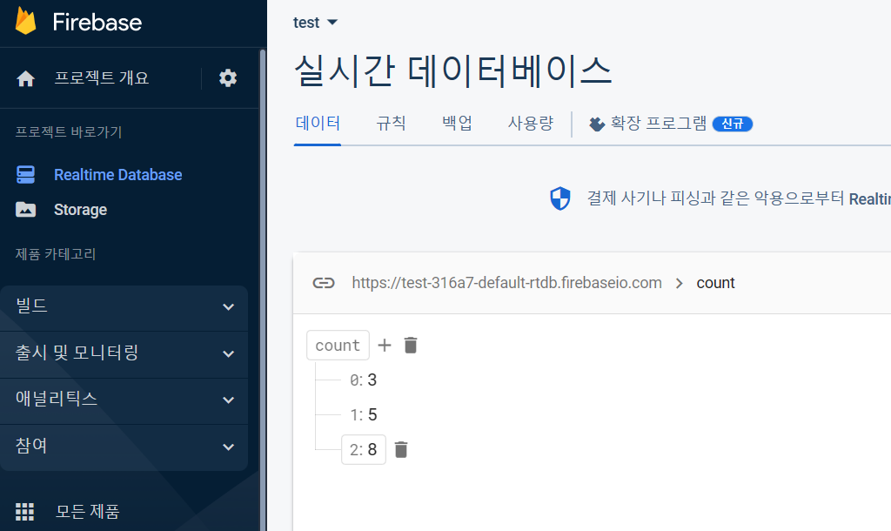Open Realtime Database link
This screenshot has width=891, height=531.
(x=118, y=175)
